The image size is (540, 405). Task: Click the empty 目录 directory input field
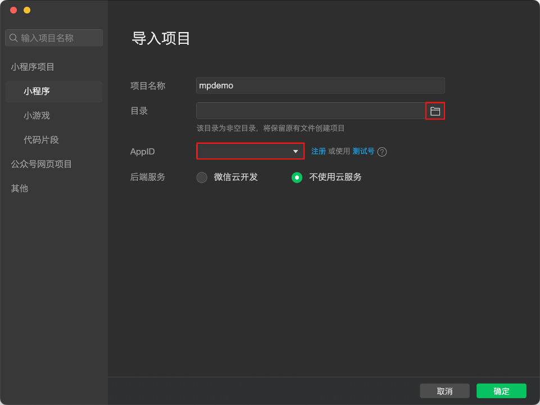tap(309, 111)
